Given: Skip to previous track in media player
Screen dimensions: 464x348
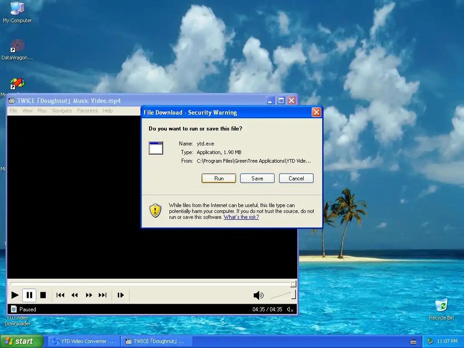Looking at the screenshot, I should tap(60, 295).
